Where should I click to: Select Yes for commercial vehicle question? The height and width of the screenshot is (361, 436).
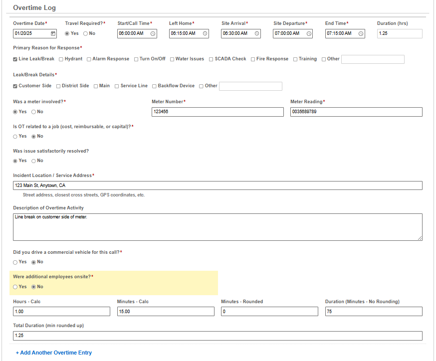(15, 262)
